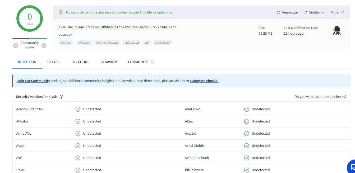Select the runtime-modules tag
Screen dimensions: 355x173
(x=107, y=43)
